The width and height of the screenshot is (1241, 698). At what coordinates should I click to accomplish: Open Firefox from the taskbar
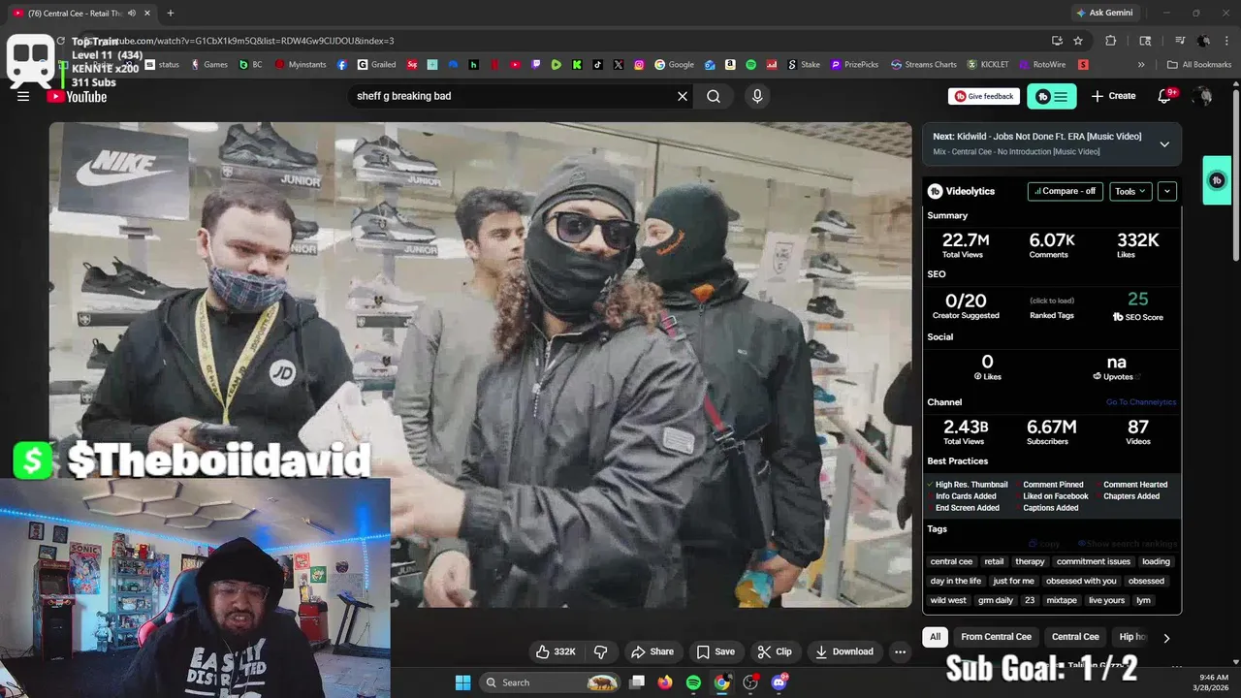[664, 682]
